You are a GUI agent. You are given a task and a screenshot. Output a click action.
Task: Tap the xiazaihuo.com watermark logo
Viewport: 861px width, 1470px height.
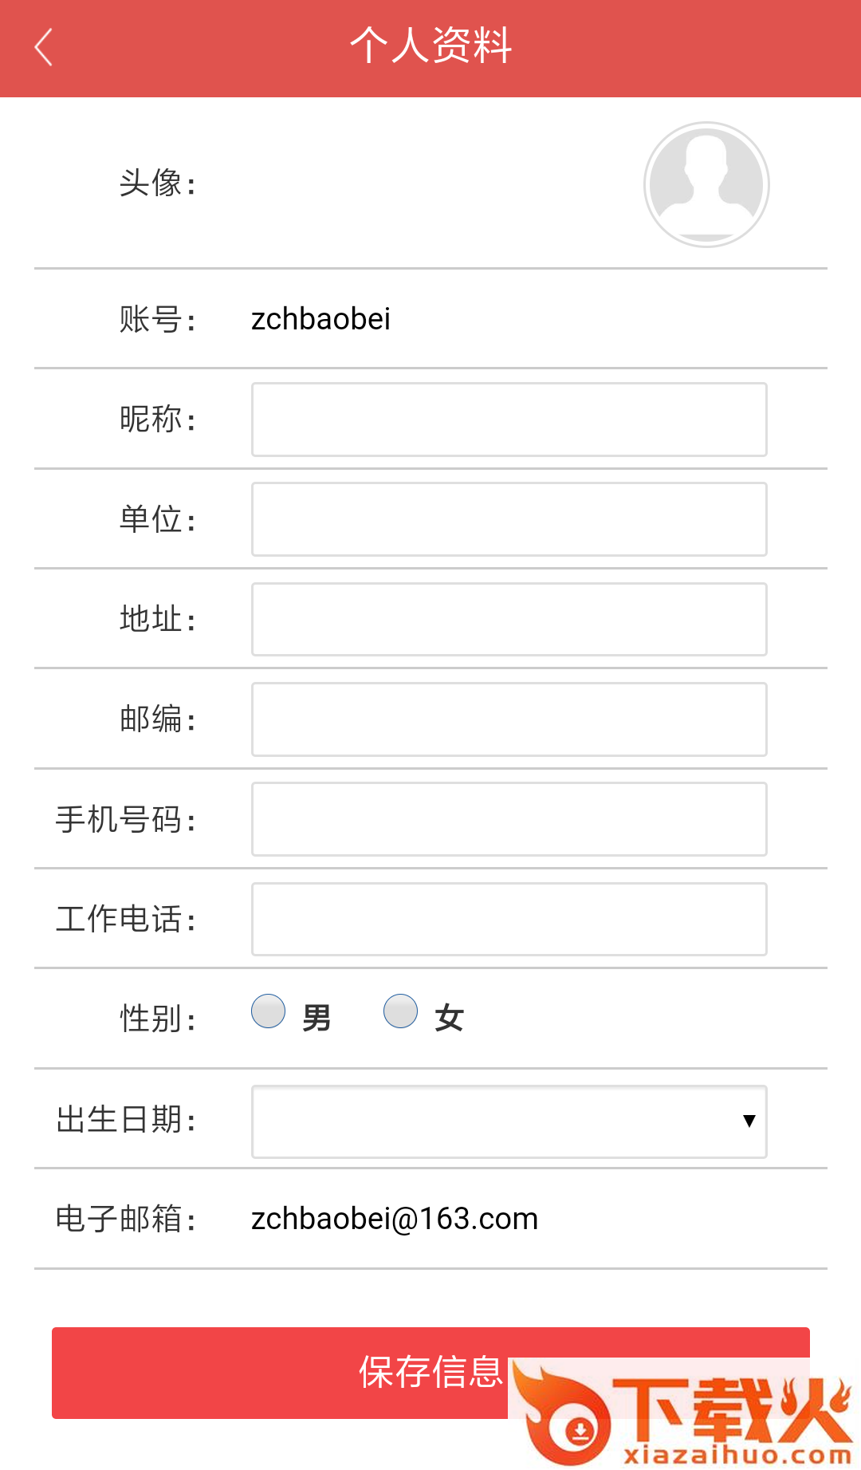684,1413
